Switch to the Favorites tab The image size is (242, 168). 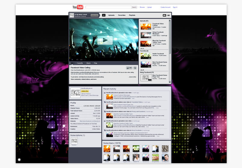pyautogui.click(x=122, y=15)
